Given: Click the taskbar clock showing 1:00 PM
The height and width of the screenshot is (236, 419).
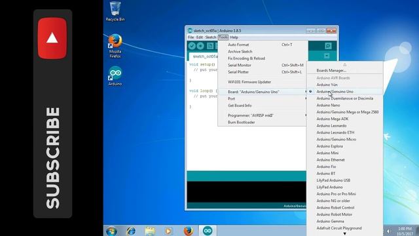Looking at the screenshot, I should [x=405, y=231].
